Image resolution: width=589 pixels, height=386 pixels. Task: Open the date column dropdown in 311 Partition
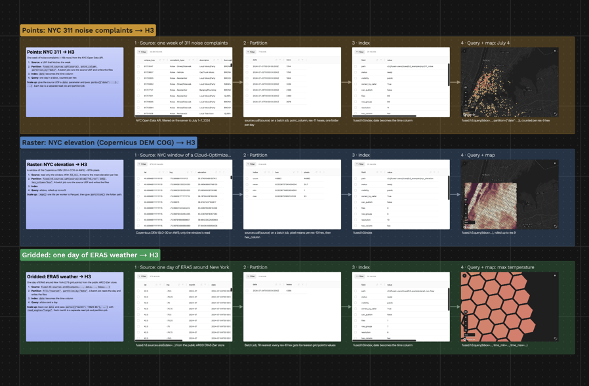click(280, 60)
